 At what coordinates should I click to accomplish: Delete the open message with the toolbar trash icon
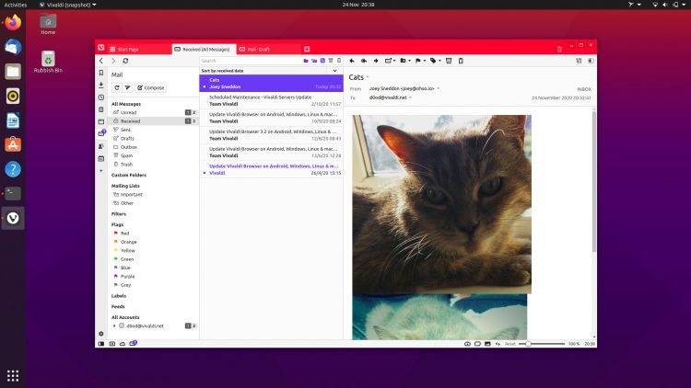coord(461,61)
